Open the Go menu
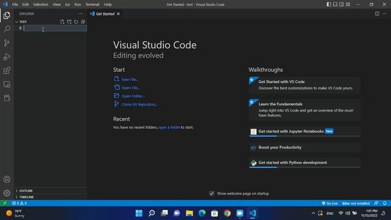This screenshot has height=220, width=391. (67, 4)
